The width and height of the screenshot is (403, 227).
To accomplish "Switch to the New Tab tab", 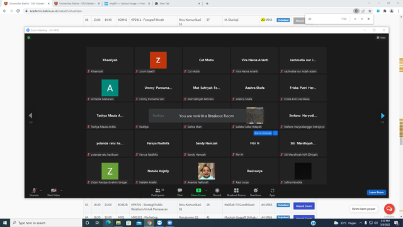I will 177,4.
